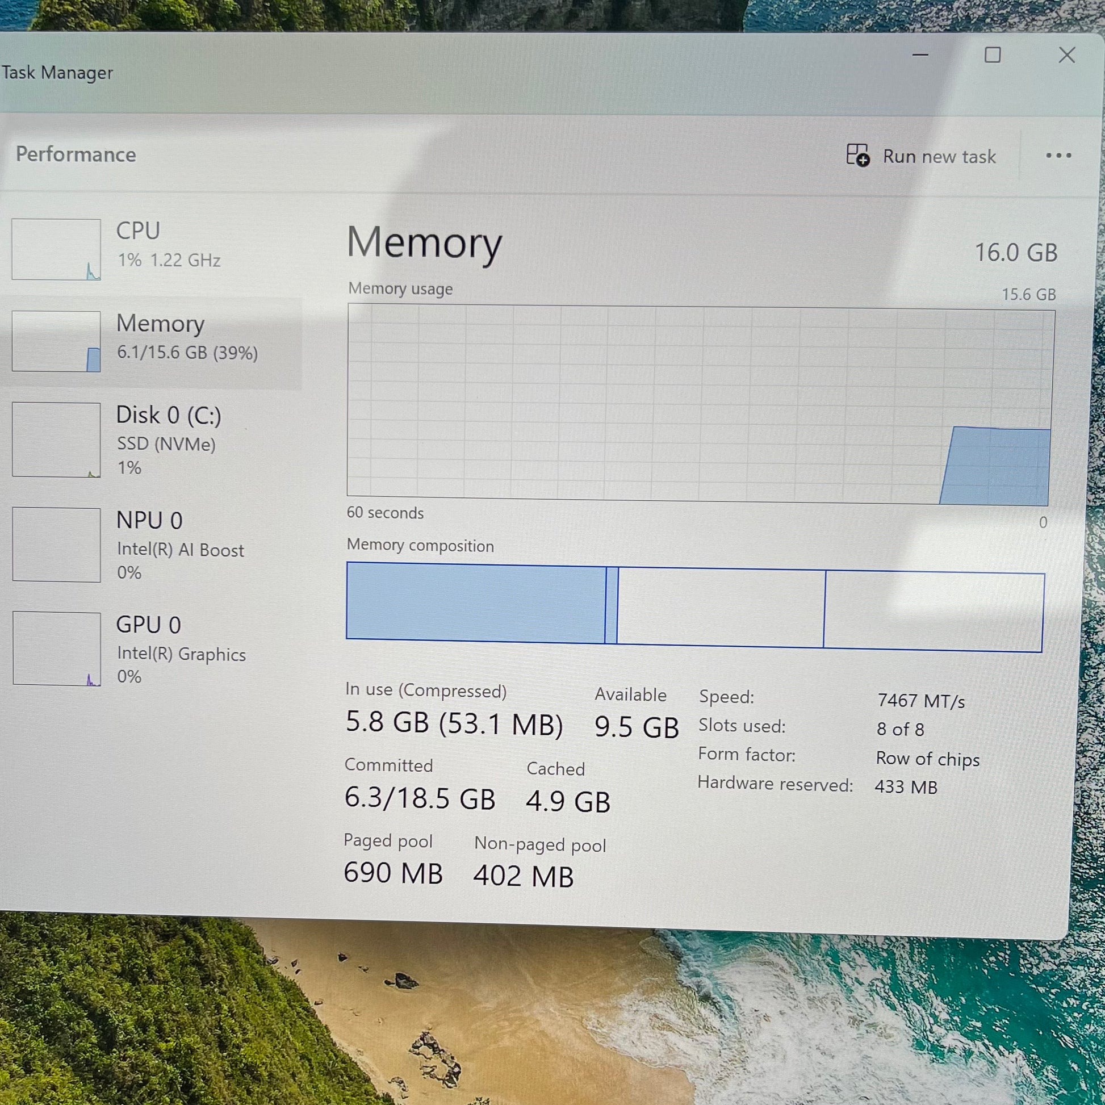This screenshot has width=1105, height=1105.
Task: Click the Run new task icon
Action: click(x=857, y=155)
